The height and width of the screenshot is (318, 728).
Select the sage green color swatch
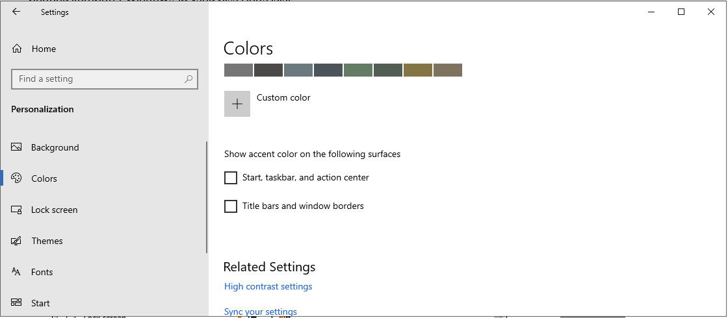tap(357, 70)
